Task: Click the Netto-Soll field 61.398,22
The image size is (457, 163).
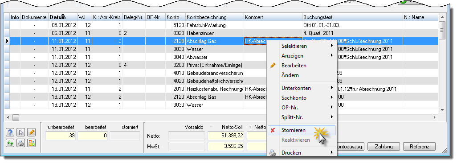Action: [x=226, y=136]
